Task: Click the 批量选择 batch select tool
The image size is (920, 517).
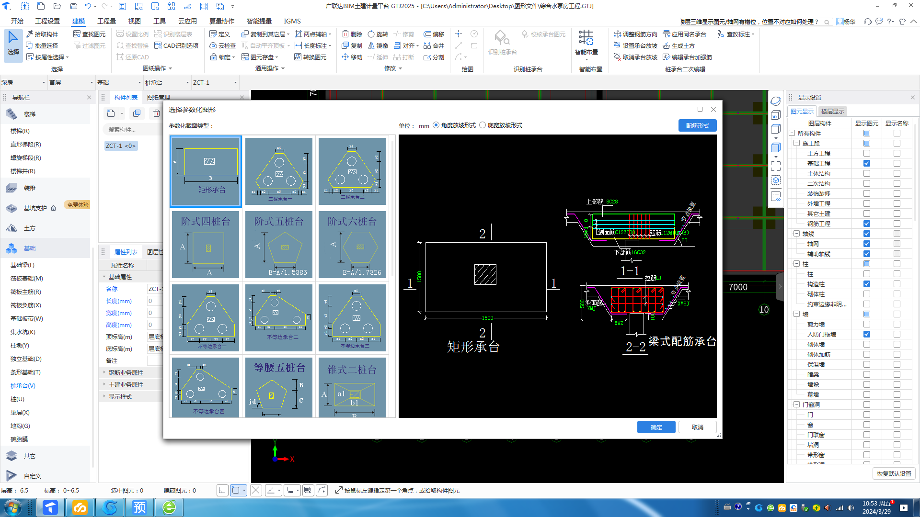Action: [x=42, y=45]
